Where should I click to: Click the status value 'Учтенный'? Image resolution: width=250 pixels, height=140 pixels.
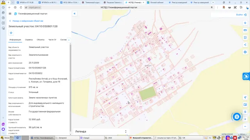tap(34, 92)
